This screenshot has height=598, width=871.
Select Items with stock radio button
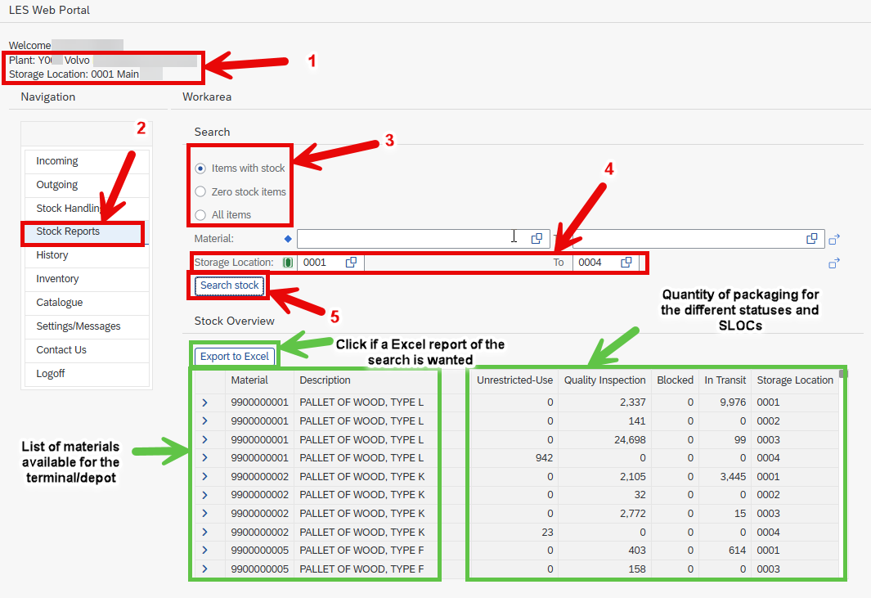point(200,169)
